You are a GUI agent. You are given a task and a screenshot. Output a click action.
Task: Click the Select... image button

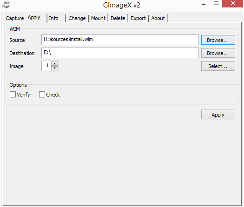click(218, 66)
